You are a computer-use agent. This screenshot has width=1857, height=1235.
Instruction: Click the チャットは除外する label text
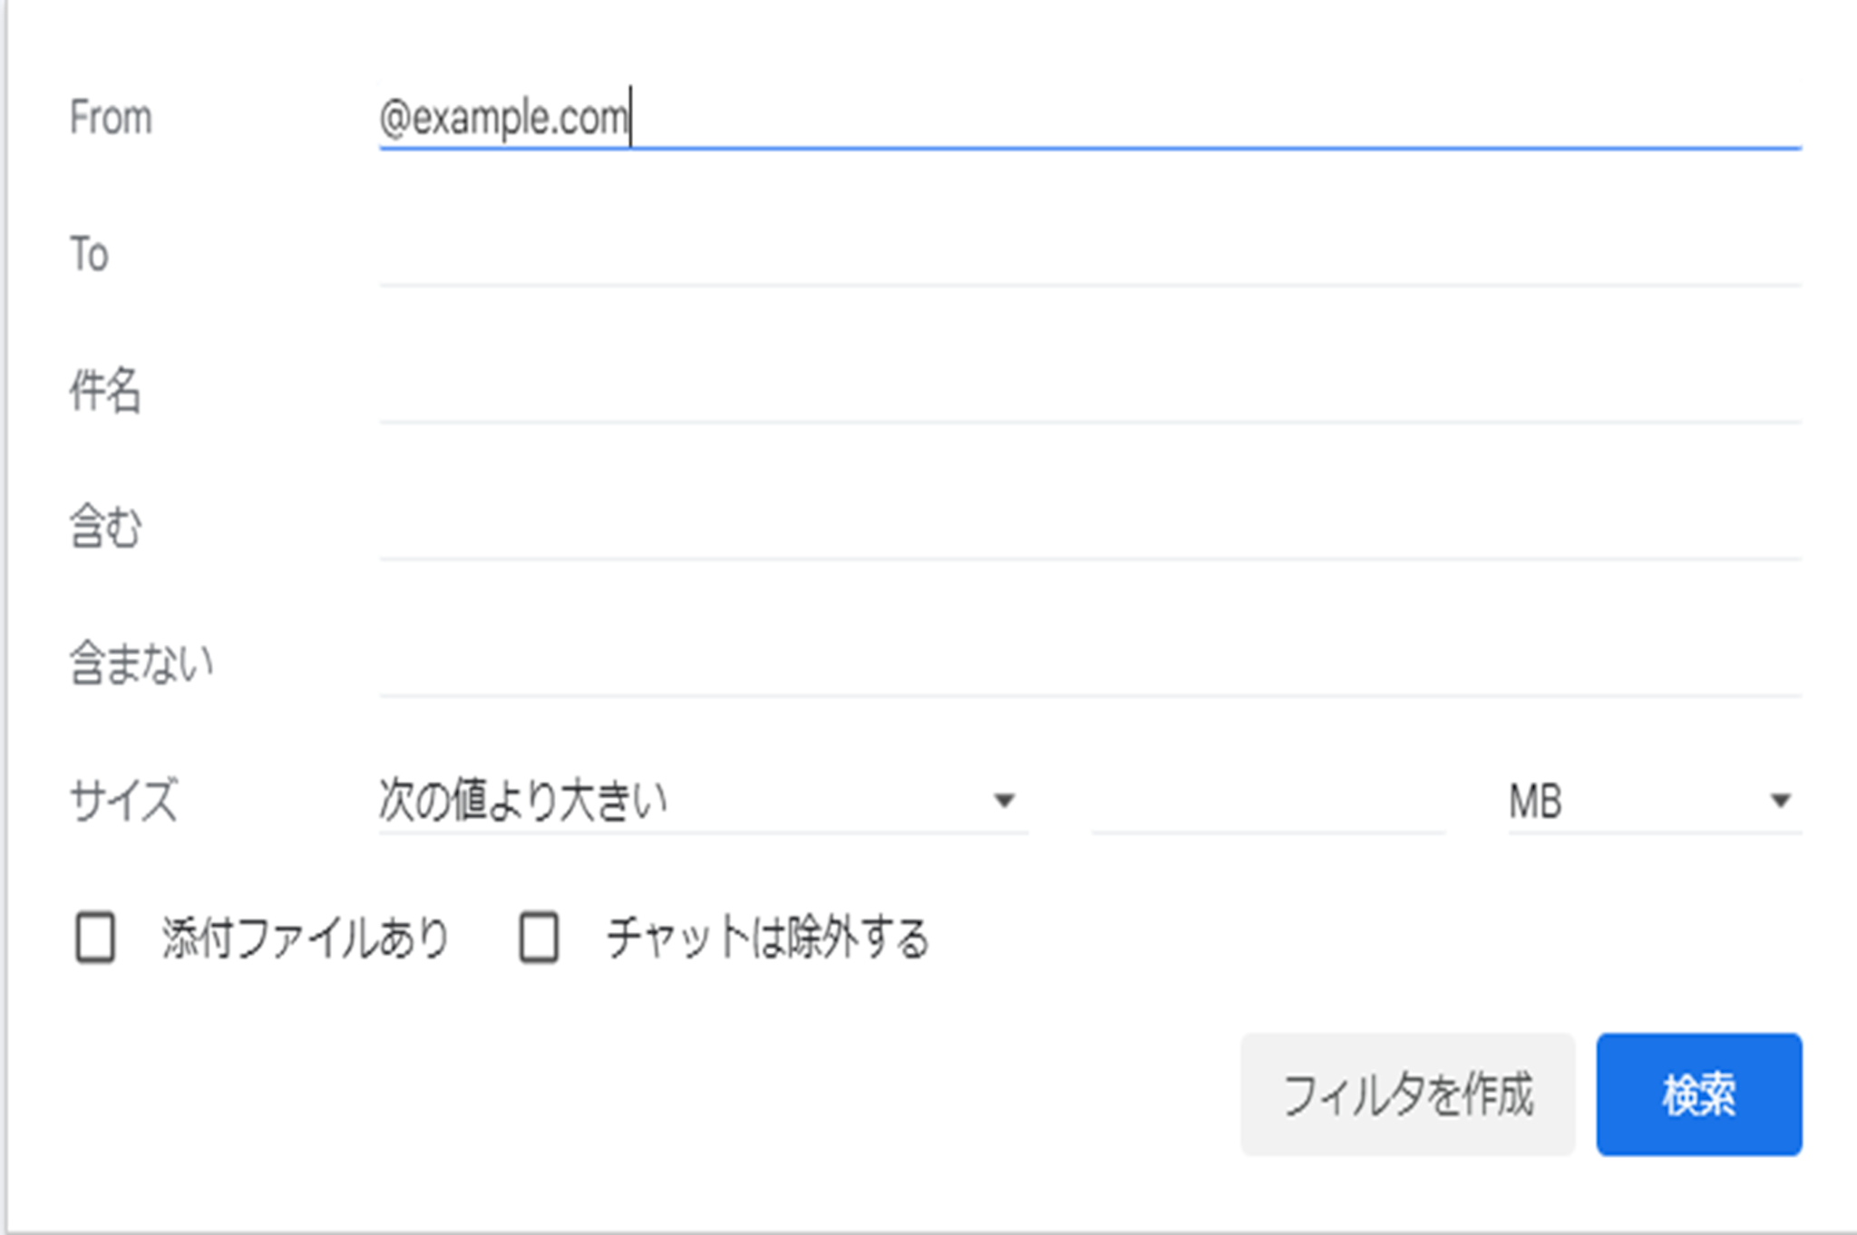click(768, 938)
